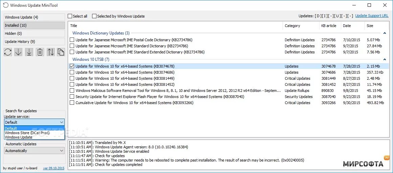The image size is (393, 173).
Task: Sort by the Title column header
Action: [x=175, y=26]
